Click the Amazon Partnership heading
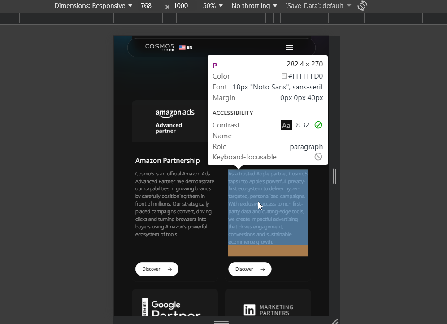 coord(167,161)
